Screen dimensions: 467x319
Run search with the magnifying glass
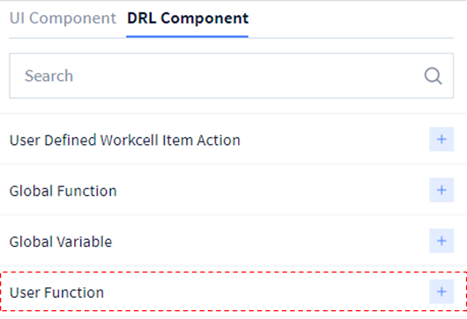click(433, 76)
